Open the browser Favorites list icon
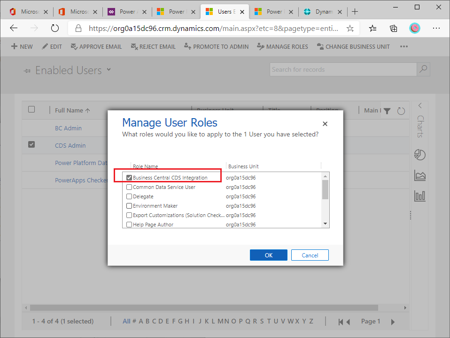 (372, 28)
